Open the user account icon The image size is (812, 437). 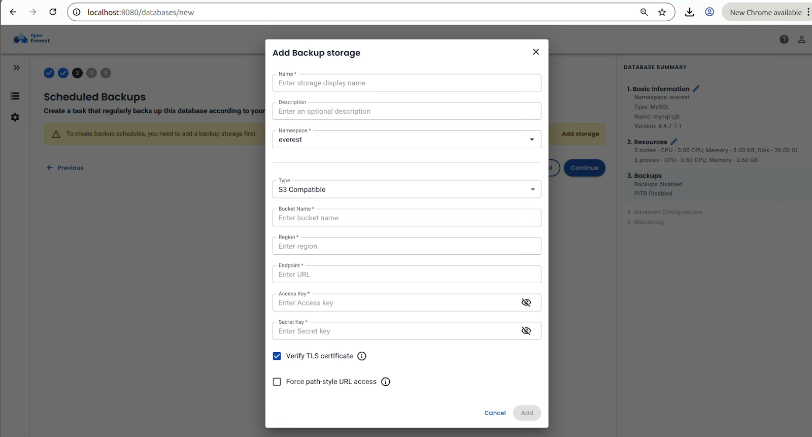click(x=802, y=40)
